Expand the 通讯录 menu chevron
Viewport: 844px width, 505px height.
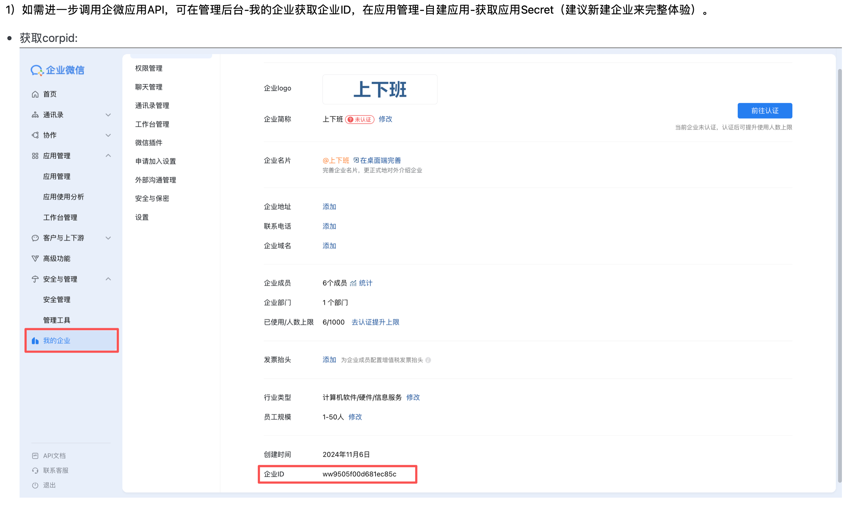tap(108, 115)
